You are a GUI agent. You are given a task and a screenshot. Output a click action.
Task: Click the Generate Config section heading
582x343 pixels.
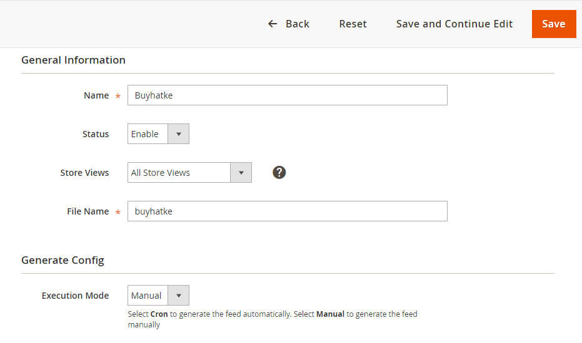point(63,261)
